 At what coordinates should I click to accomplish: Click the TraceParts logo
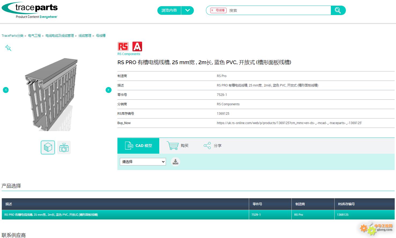pyautogui.click(x=30, y=10)
